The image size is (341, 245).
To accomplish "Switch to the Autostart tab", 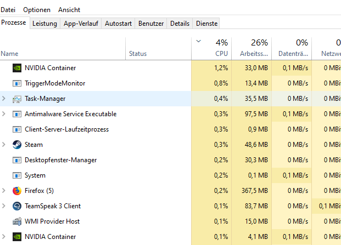I will coord(118,24).
